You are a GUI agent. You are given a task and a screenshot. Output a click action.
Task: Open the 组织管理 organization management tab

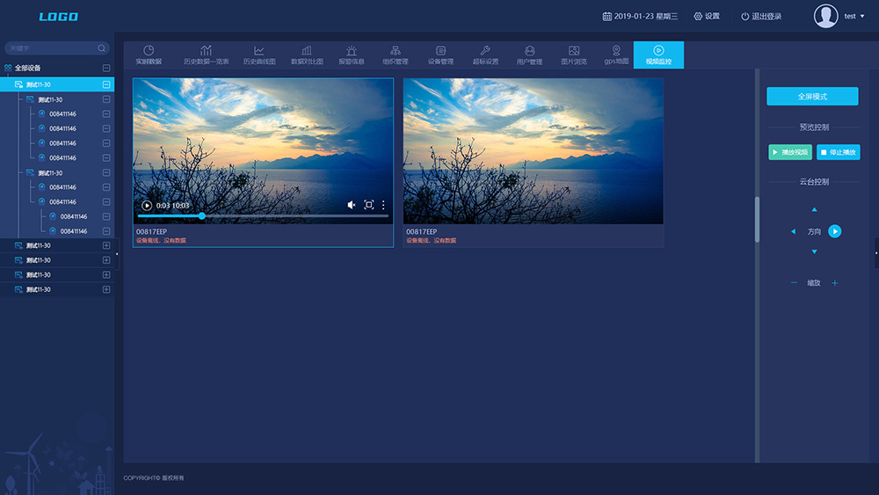pyautogui.click(x=396, y=55)
